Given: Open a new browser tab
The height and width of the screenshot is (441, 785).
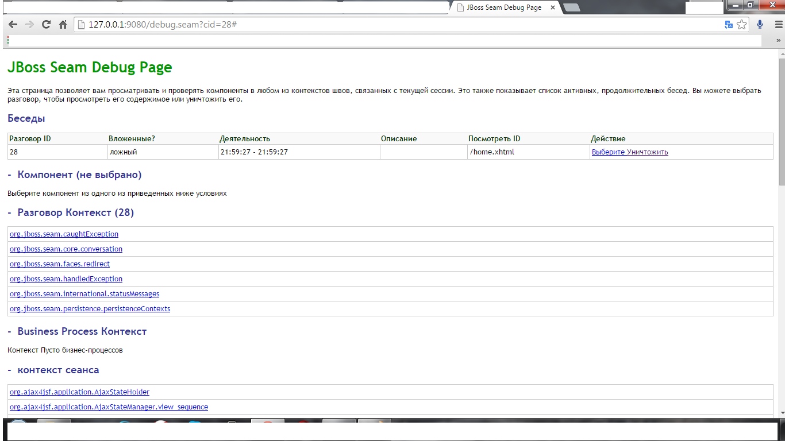Looking at the screenshot, I should [571, 7].
